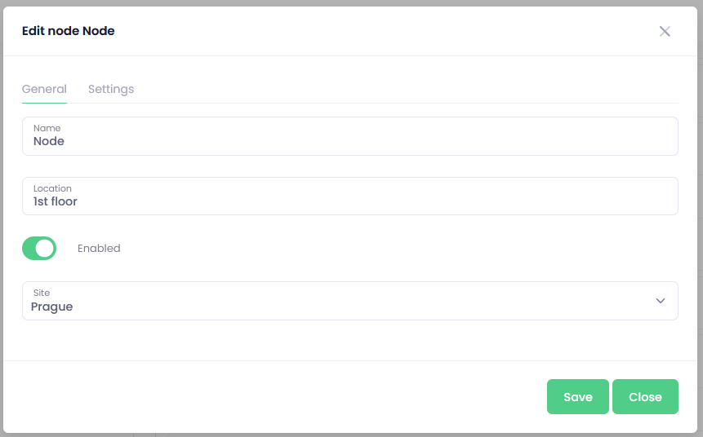This screenshot has width=703, height=437.
Task: Click the Location field label
Action: (x=52, y=188)
